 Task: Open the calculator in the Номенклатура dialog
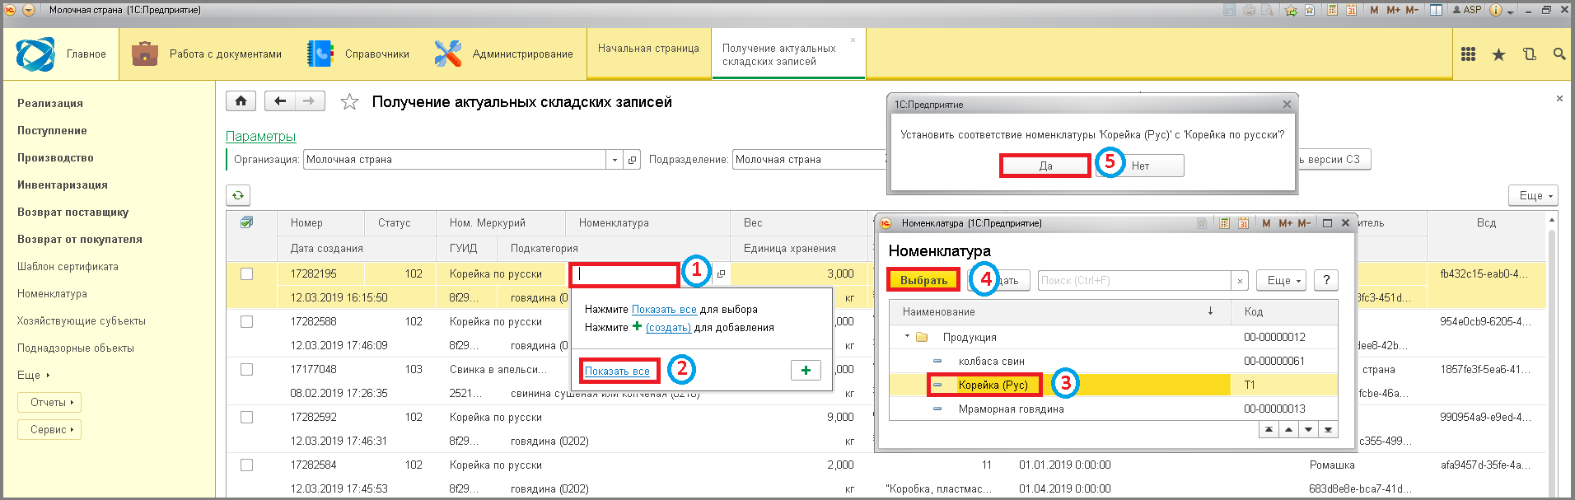coord(1224,223)
